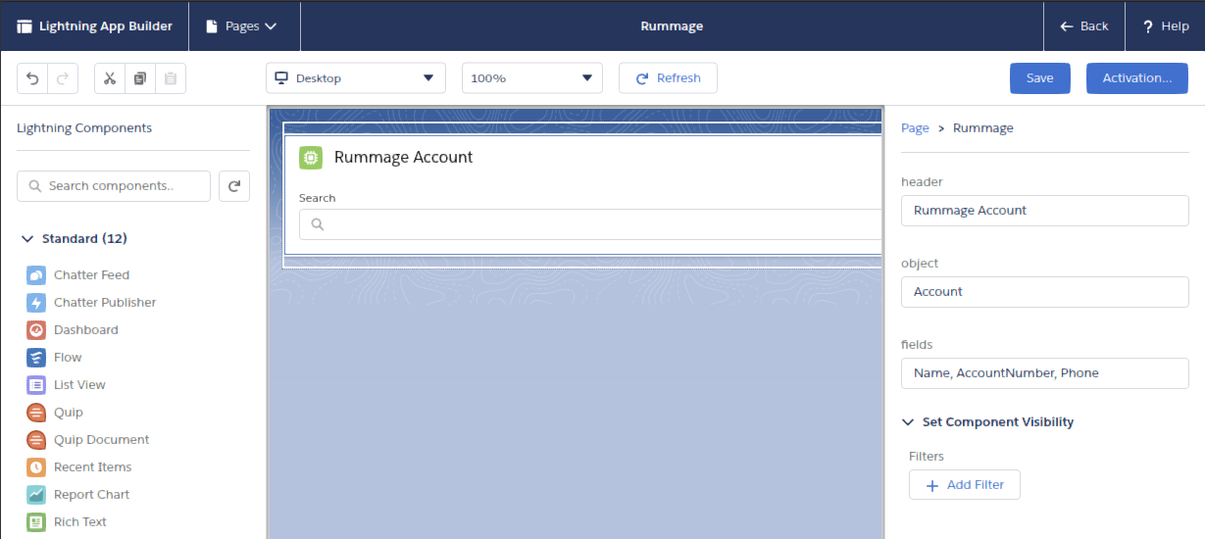This screenshot has width=1205, height=539.
Task: Click the Quip component icon
Action: coord(36,413)
